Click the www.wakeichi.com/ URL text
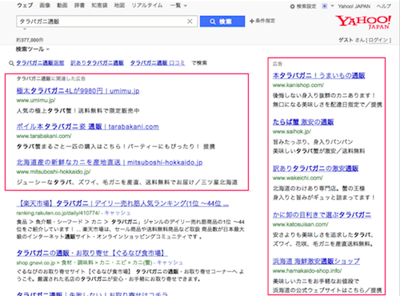This screenshot has height=296, width=400. (298, 178)
